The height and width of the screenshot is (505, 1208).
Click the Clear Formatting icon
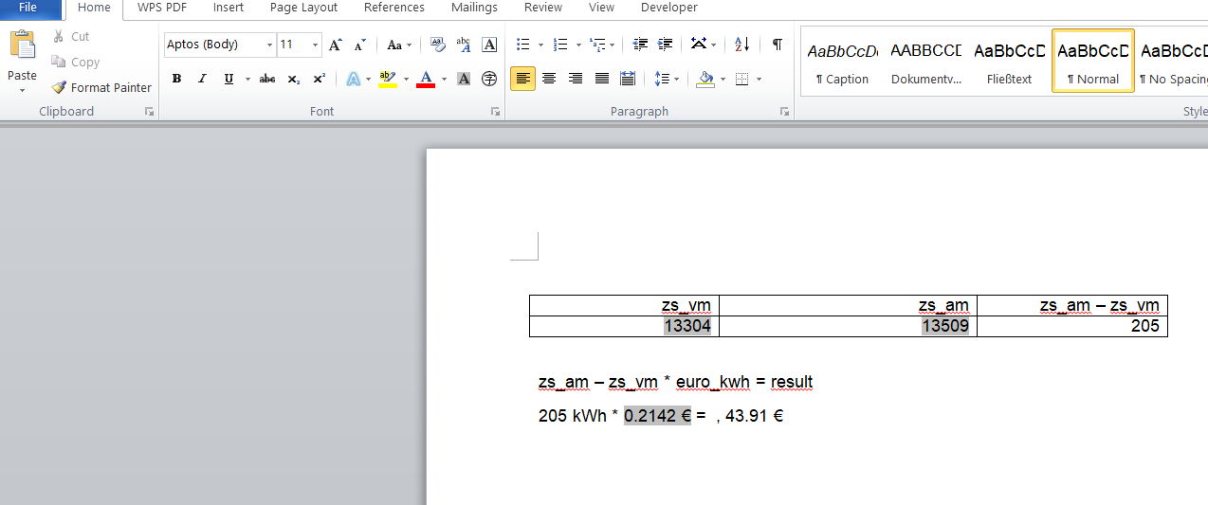coord(437,45)
